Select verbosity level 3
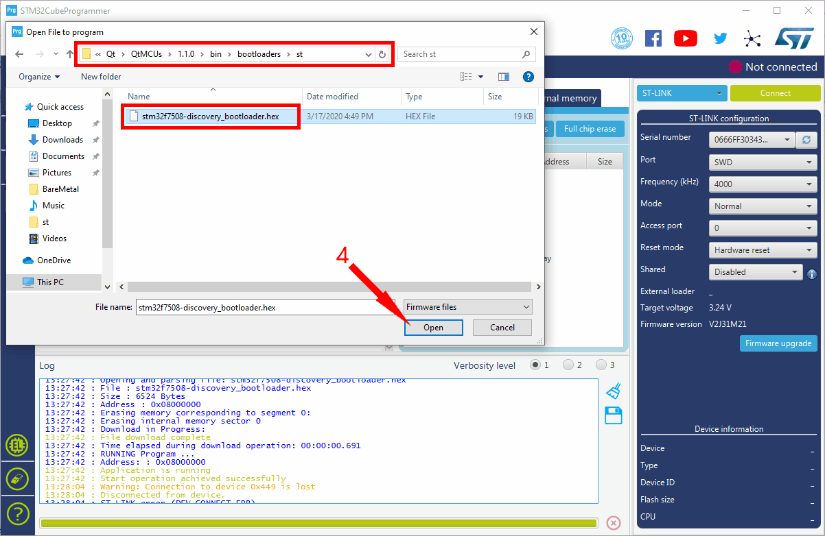The height and width of the screenshot is (536, 825). 602,365
